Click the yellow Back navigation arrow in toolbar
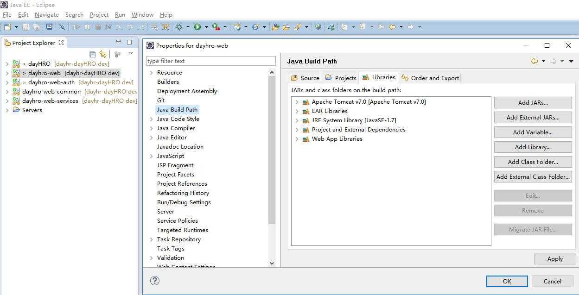This screenshot has height=295, width=579. click(x=392, y=27)
